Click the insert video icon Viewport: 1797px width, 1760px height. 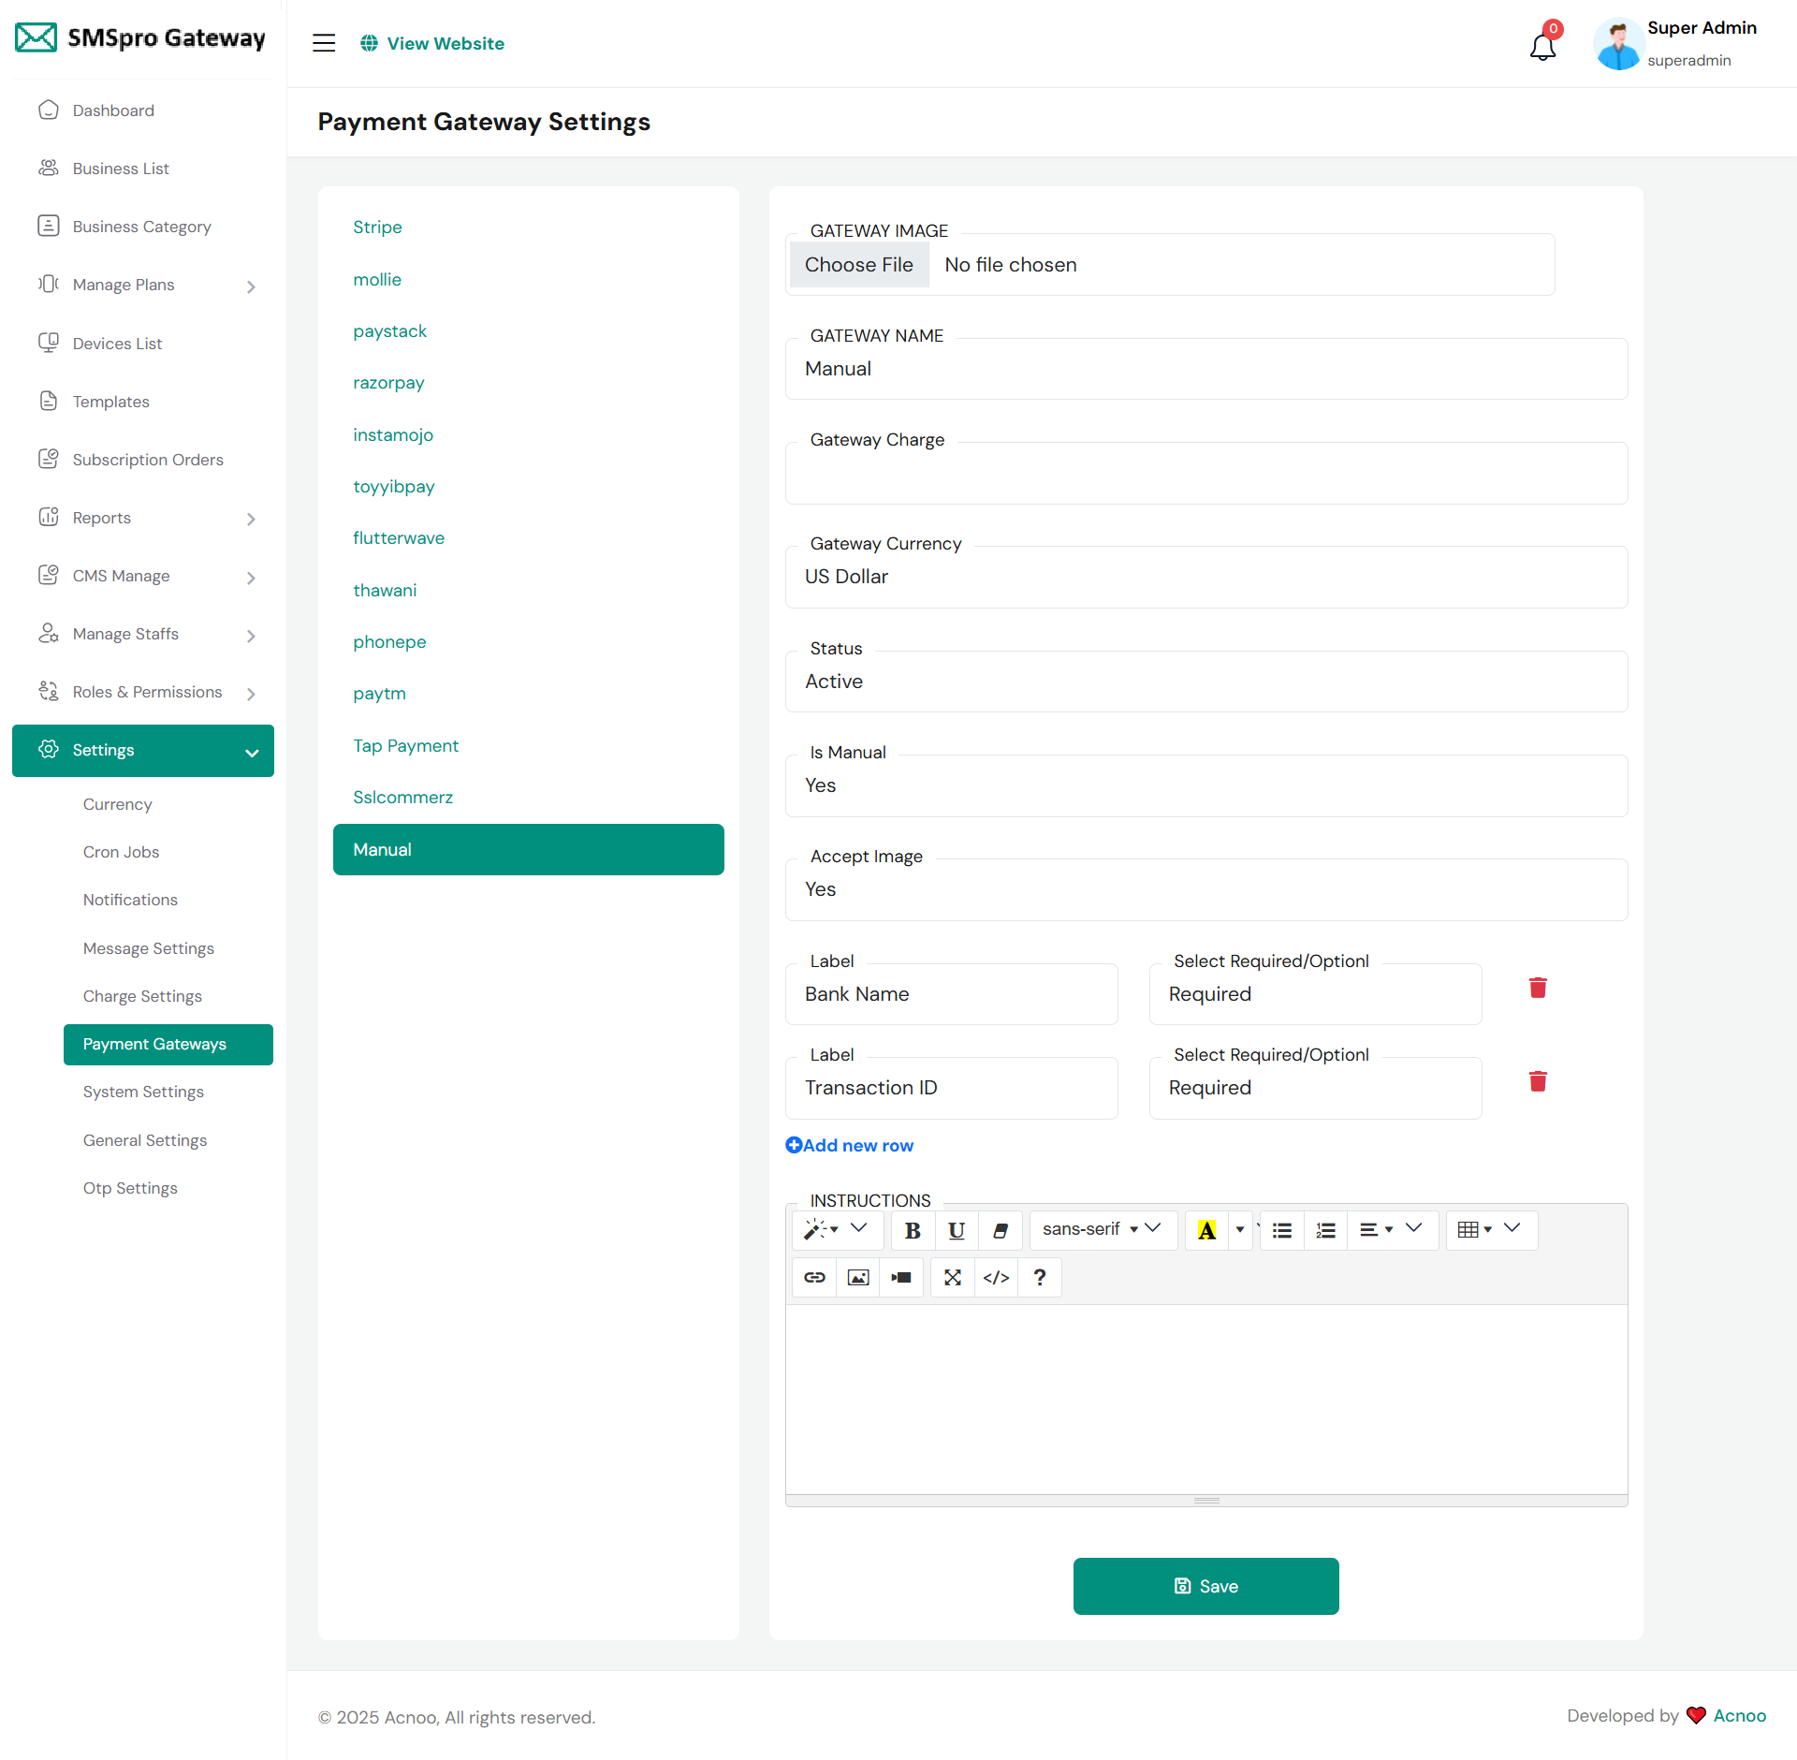click(x=900, y=1278)
